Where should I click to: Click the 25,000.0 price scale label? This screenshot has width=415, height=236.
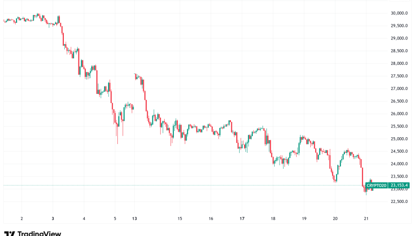[x=399, y=139]
